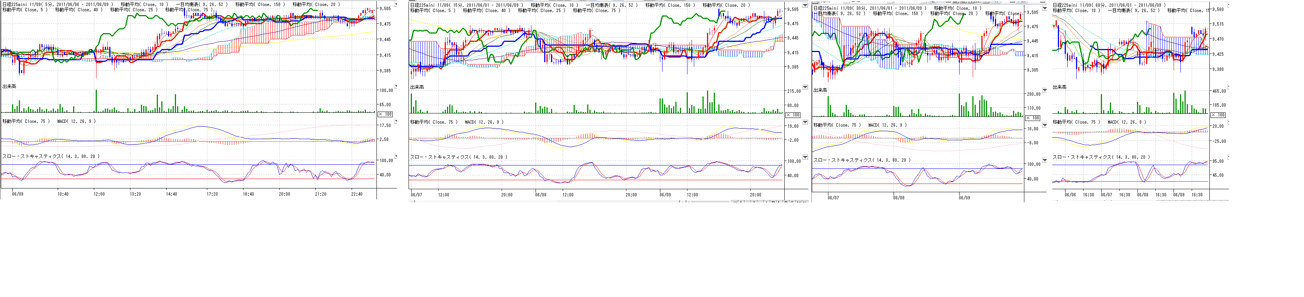This screenshot has height=297, width=1304.
Task: Open the 15分 price chart dropdown arrow
Action: tap(805, 6)
